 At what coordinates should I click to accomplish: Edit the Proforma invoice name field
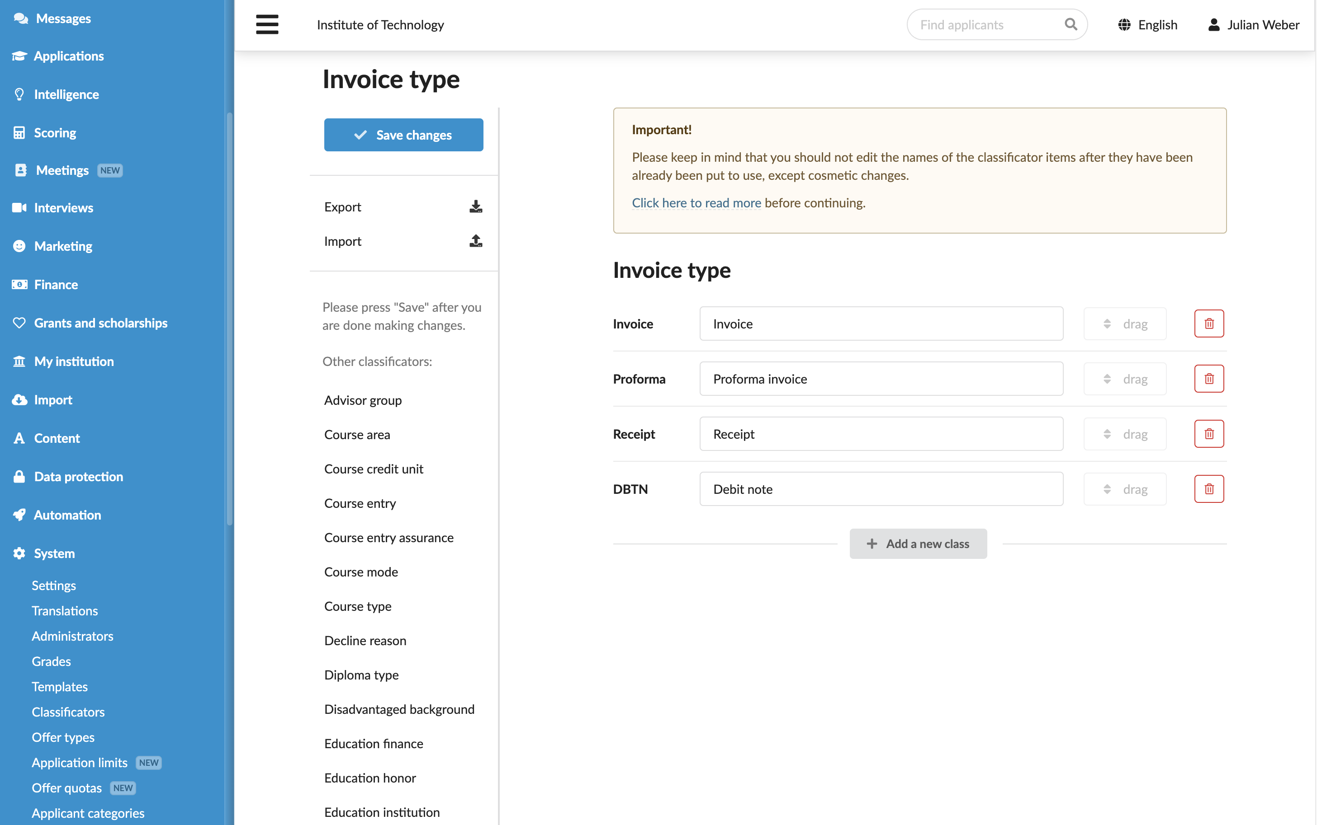[881, 379]
